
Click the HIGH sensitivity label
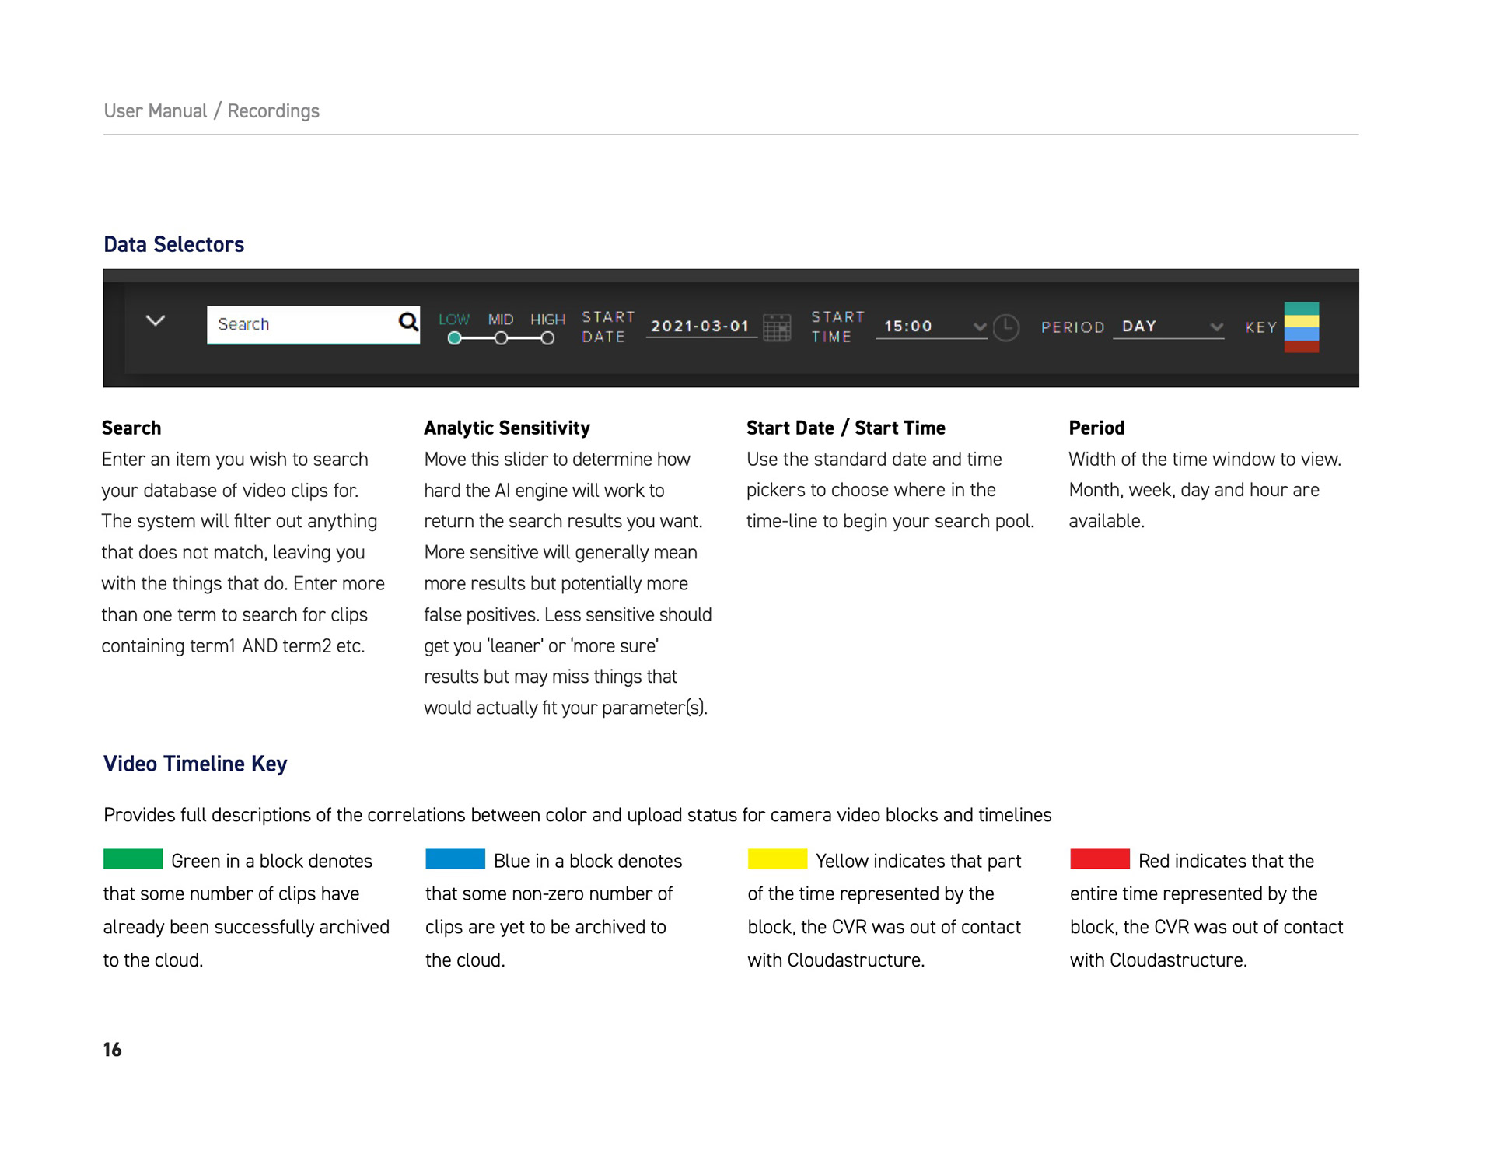click(x=547, y=319)
